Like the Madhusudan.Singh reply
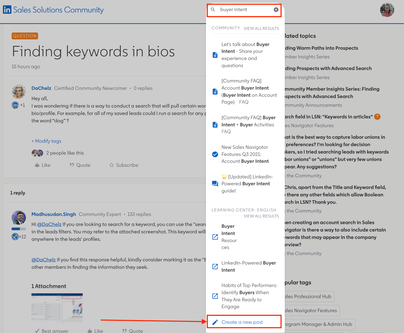The width and height of the screenshot is (404, 333). (95, 331)
